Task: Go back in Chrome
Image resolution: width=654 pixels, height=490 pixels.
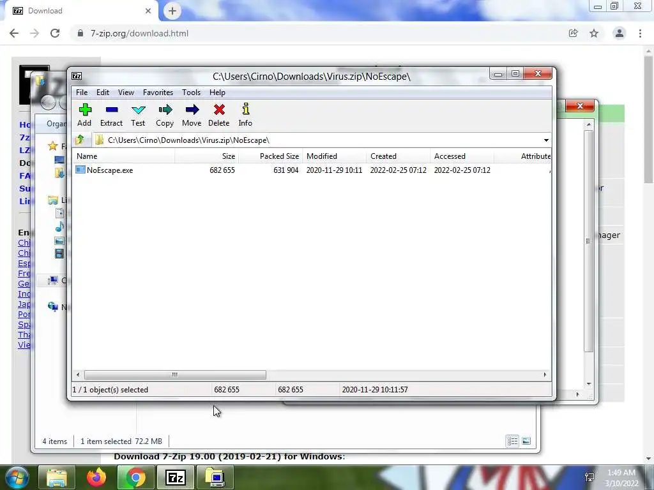Action: (14, 33)
